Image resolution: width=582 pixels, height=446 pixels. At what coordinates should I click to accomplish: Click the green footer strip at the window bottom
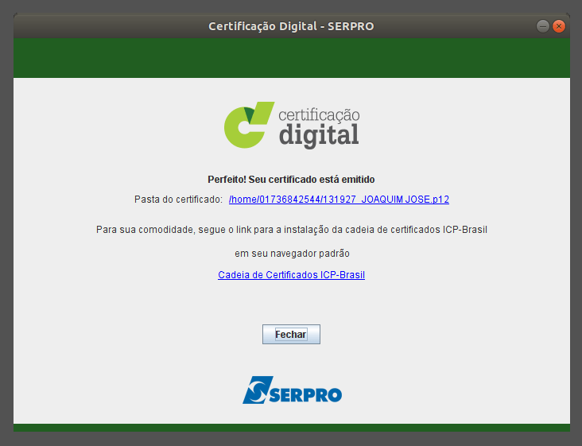tap(291, 428)
